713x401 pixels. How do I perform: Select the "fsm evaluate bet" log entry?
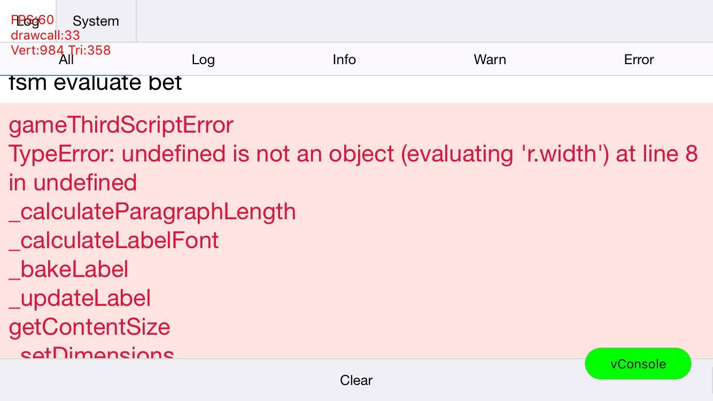coord(96,83)
